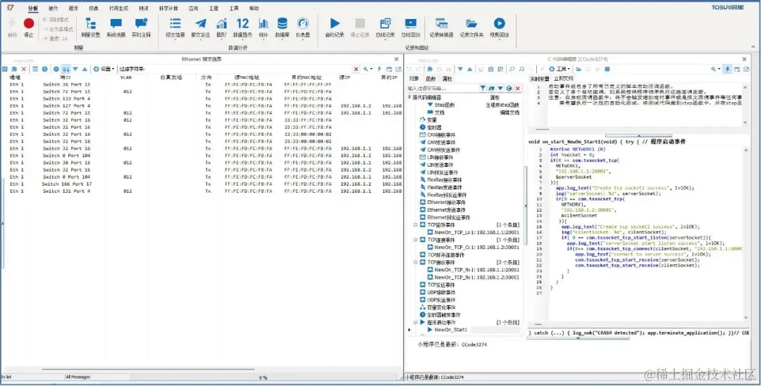Screen dimensions: 761x386
Task: Click 启动记录 start logging play icon
Action: 335,27
